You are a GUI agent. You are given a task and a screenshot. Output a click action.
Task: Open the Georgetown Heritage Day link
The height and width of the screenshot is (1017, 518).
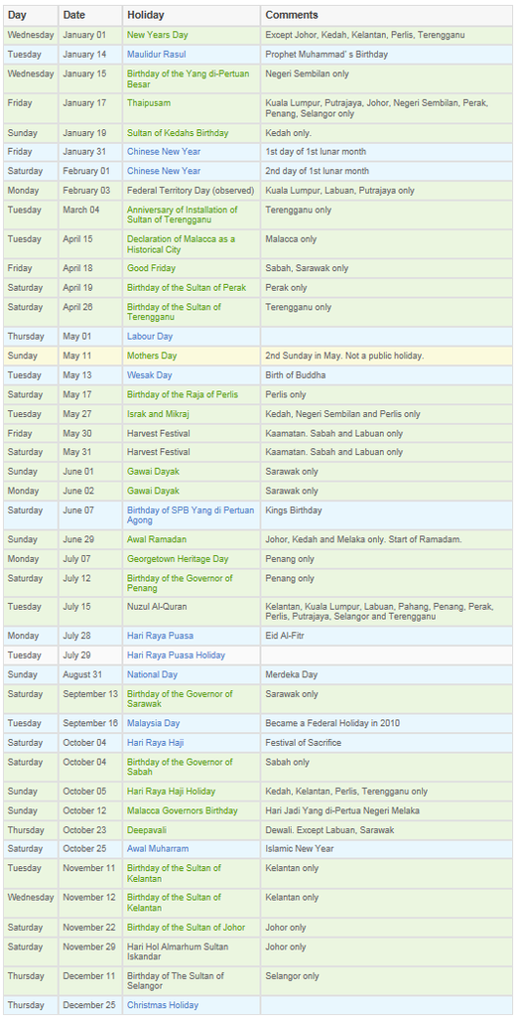coord(178,559)
